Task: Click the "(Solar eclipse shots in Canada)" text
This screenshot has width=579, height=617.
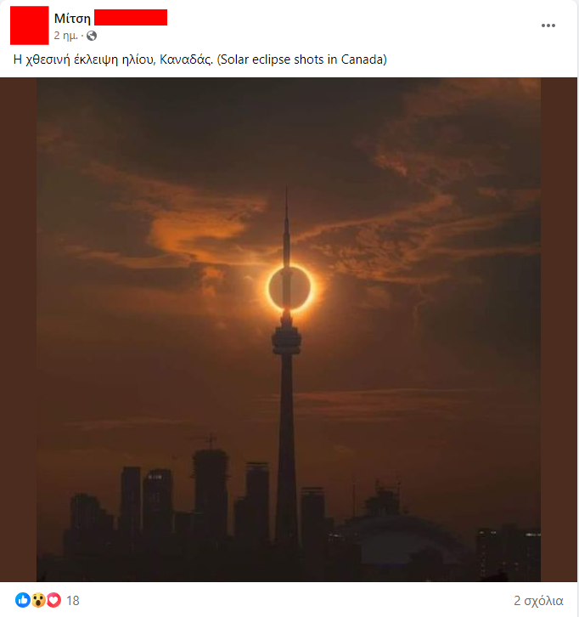Action: pos(302,59)
